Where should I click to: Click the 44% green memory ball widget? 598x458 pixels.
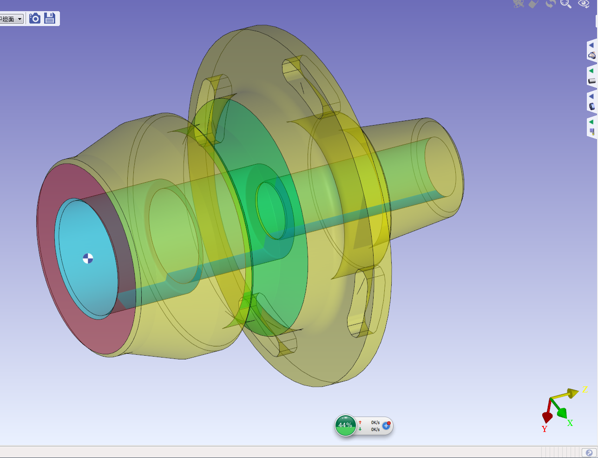pyautogui.click(x=345, y=425)
